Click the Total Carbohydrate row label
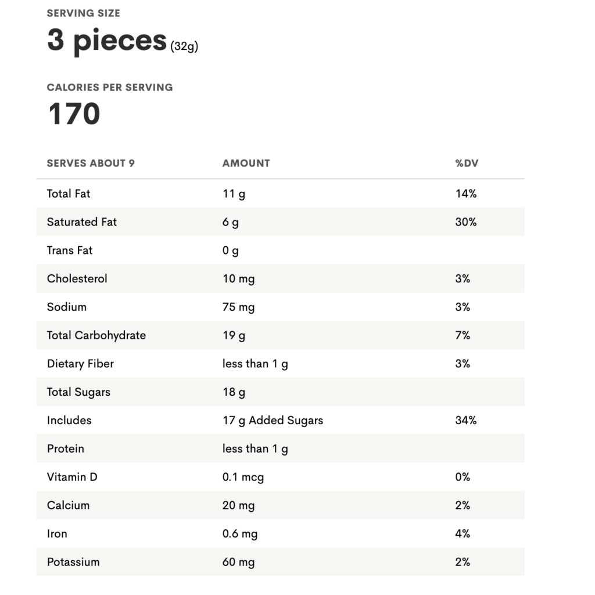 [96, 335]
